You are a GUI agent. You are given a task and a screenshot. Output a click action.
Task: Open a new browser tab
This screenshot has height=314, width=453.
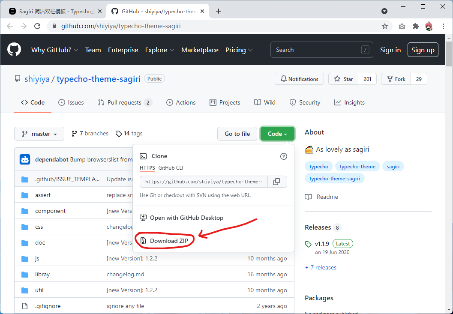point(219,11)
